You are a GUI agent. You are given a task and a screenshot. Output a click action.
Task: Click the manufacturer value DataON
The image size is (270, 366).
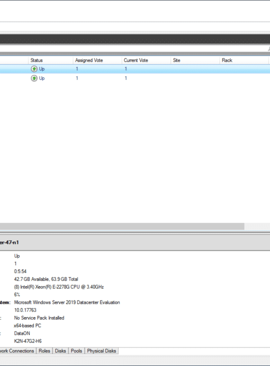(22, 333)
